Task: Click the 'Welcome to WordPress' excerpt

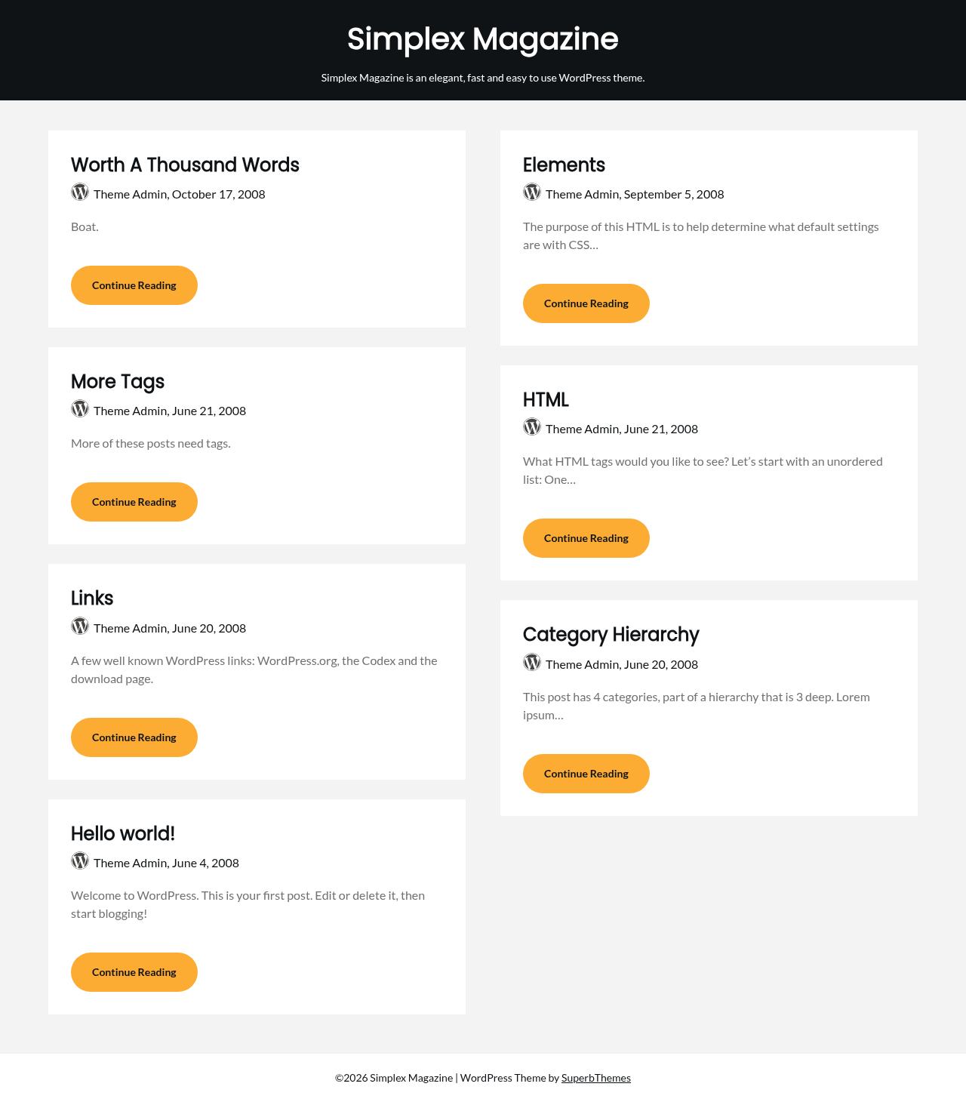Action: click(x=248, y=904)
